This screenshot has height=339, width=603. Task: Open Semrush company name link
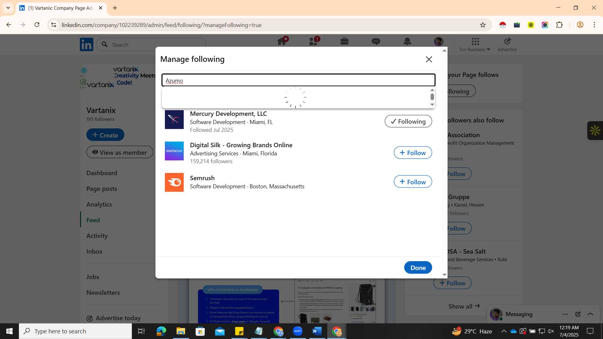point(202,178)
